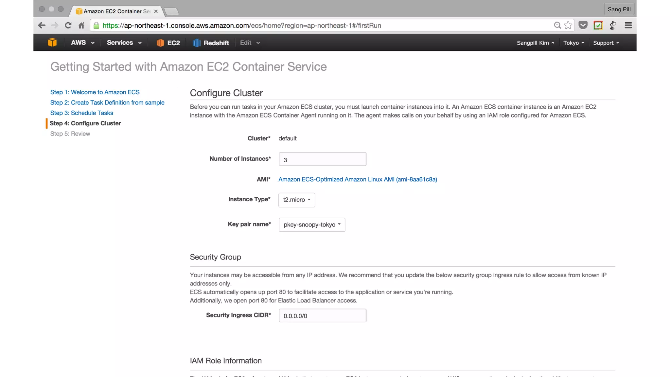Open the ECS-Optimized Amazon Linux AMI link
Image resolution: width=670 pixels, height=377 pixels.
click(358, 179)
